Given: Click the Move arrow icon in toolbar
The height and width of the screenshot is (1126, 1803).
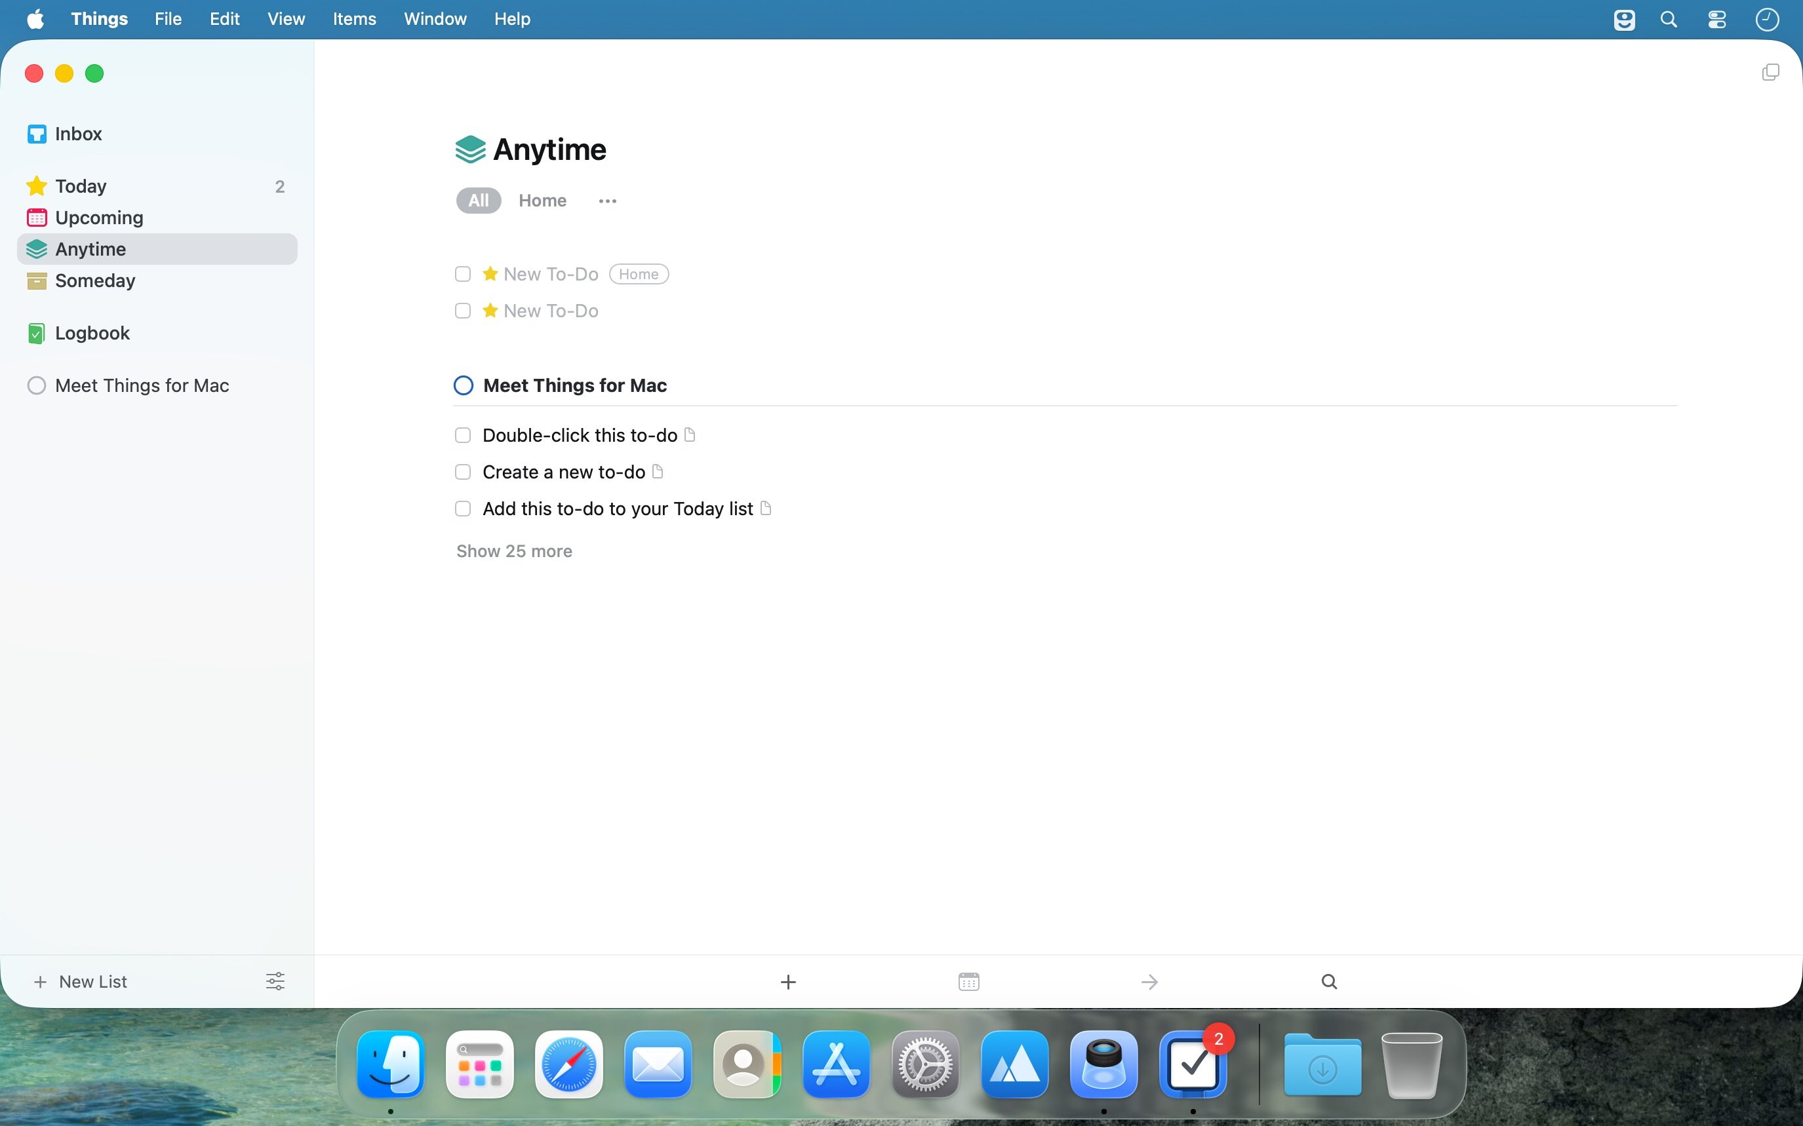Looking at the screenshot, I should point(1149,982).
